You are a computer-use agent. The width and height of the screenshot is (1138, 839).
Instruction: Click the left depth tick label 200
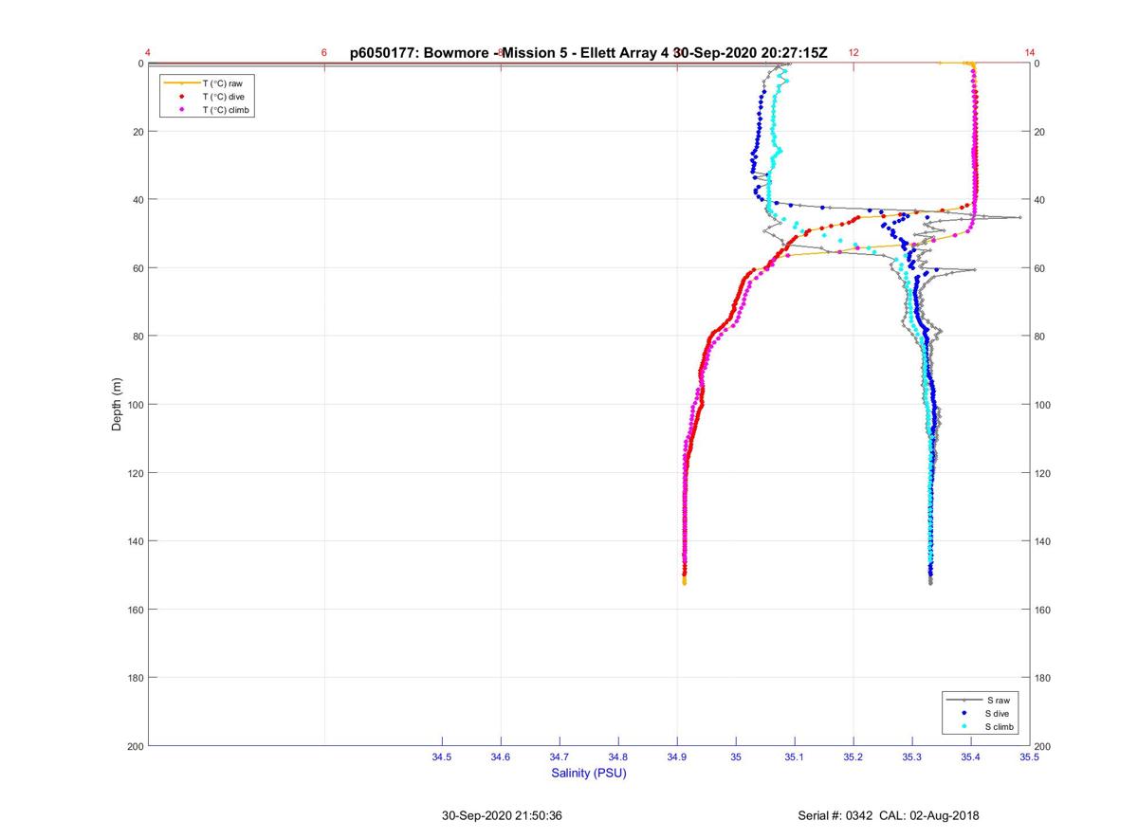pos(135,746)
